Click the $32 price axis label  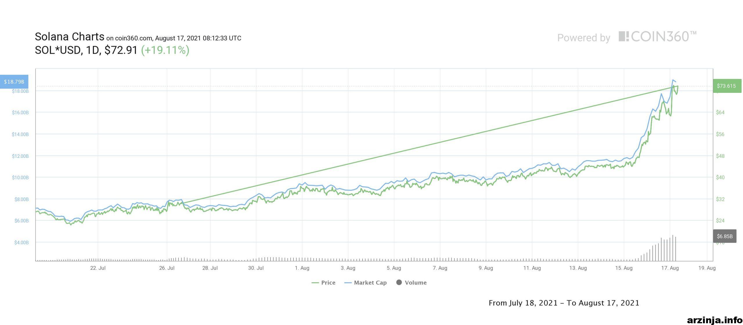720,199
